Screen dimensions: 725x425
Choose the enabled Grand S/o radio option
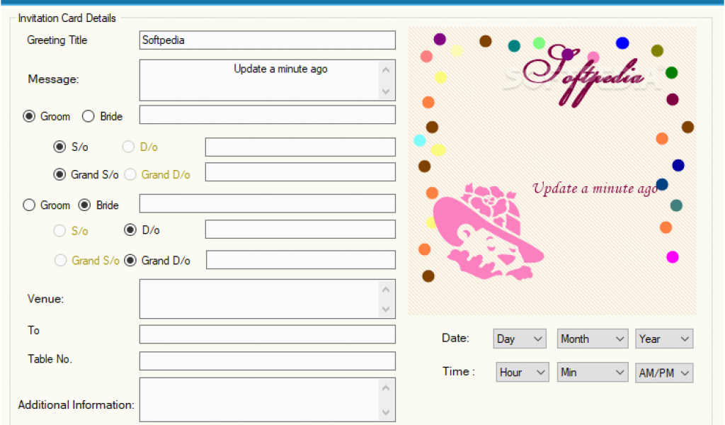pyautogui.click(x=60, y=174)
